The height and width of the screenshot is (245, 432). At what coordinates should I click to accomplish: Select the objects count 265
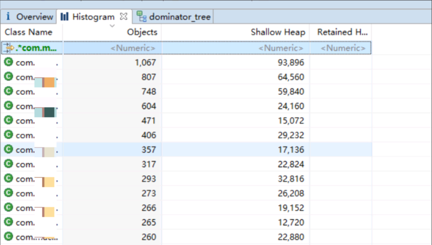tap(149, 223)
